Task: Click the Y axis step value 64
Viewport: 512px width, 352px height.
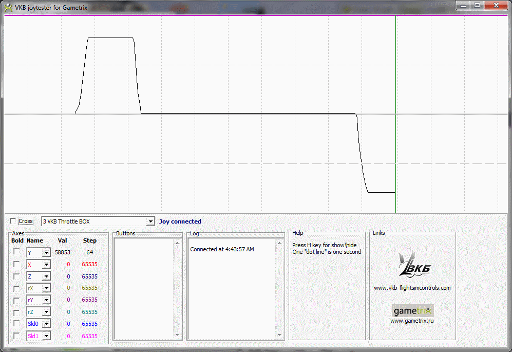Action: [x=90, y=252]
